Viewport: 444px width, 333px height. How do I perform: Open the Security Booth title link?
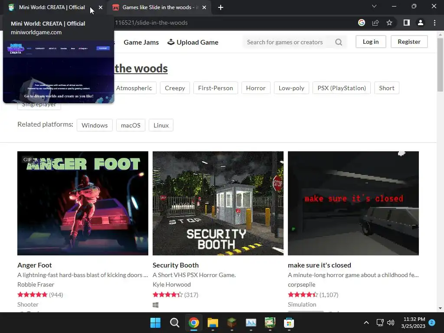point(176,265)
